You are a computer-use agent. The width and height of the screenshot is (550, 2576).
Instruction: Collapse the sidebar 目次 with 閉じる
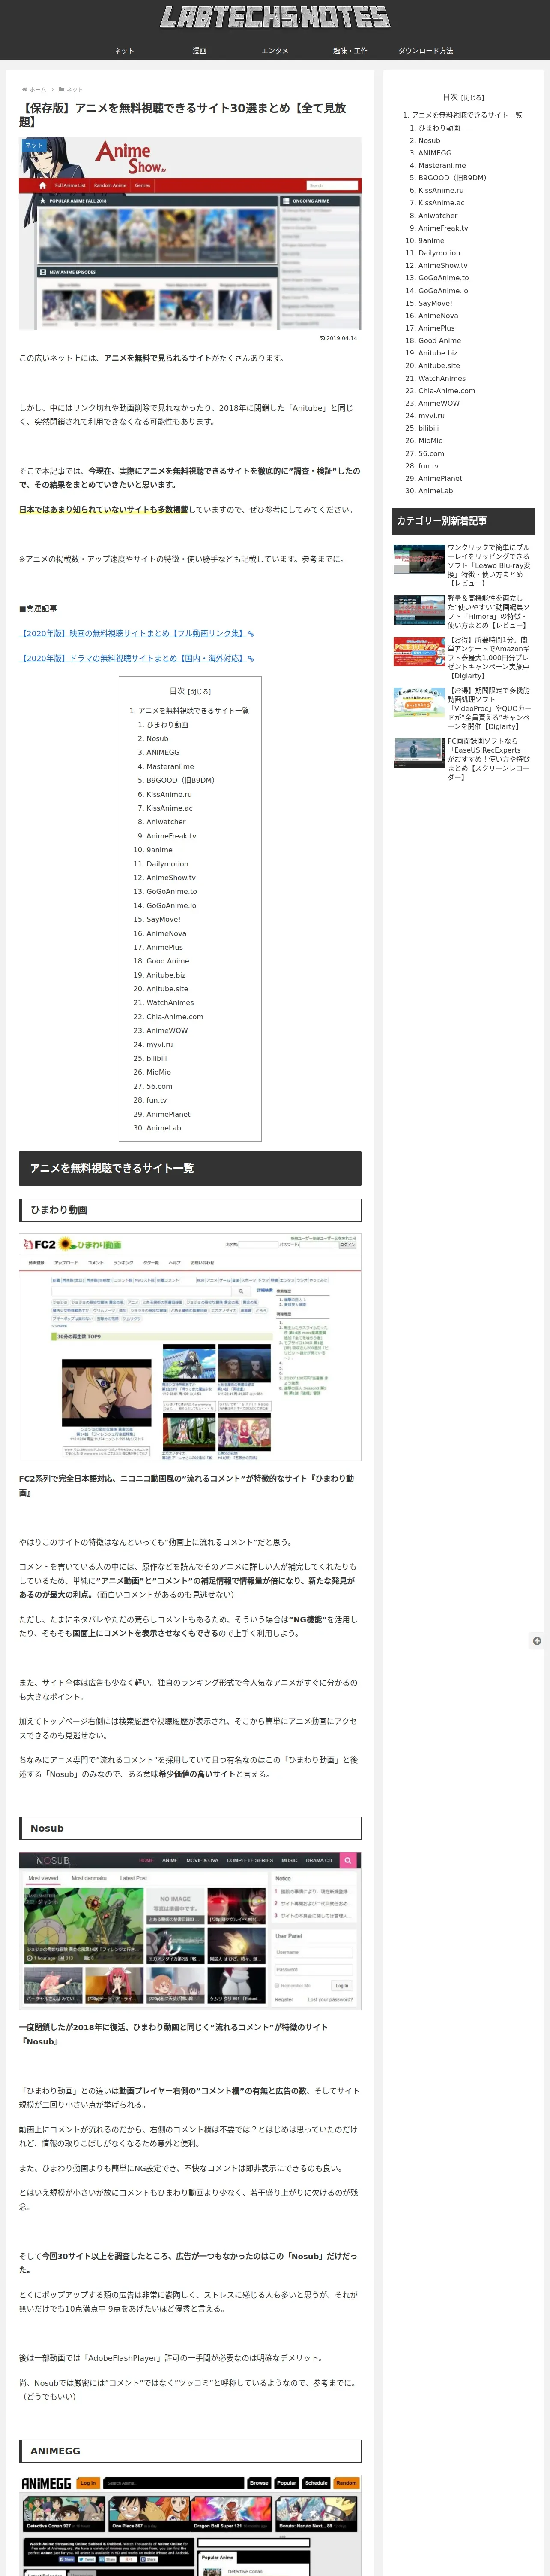tap(472, 98)
